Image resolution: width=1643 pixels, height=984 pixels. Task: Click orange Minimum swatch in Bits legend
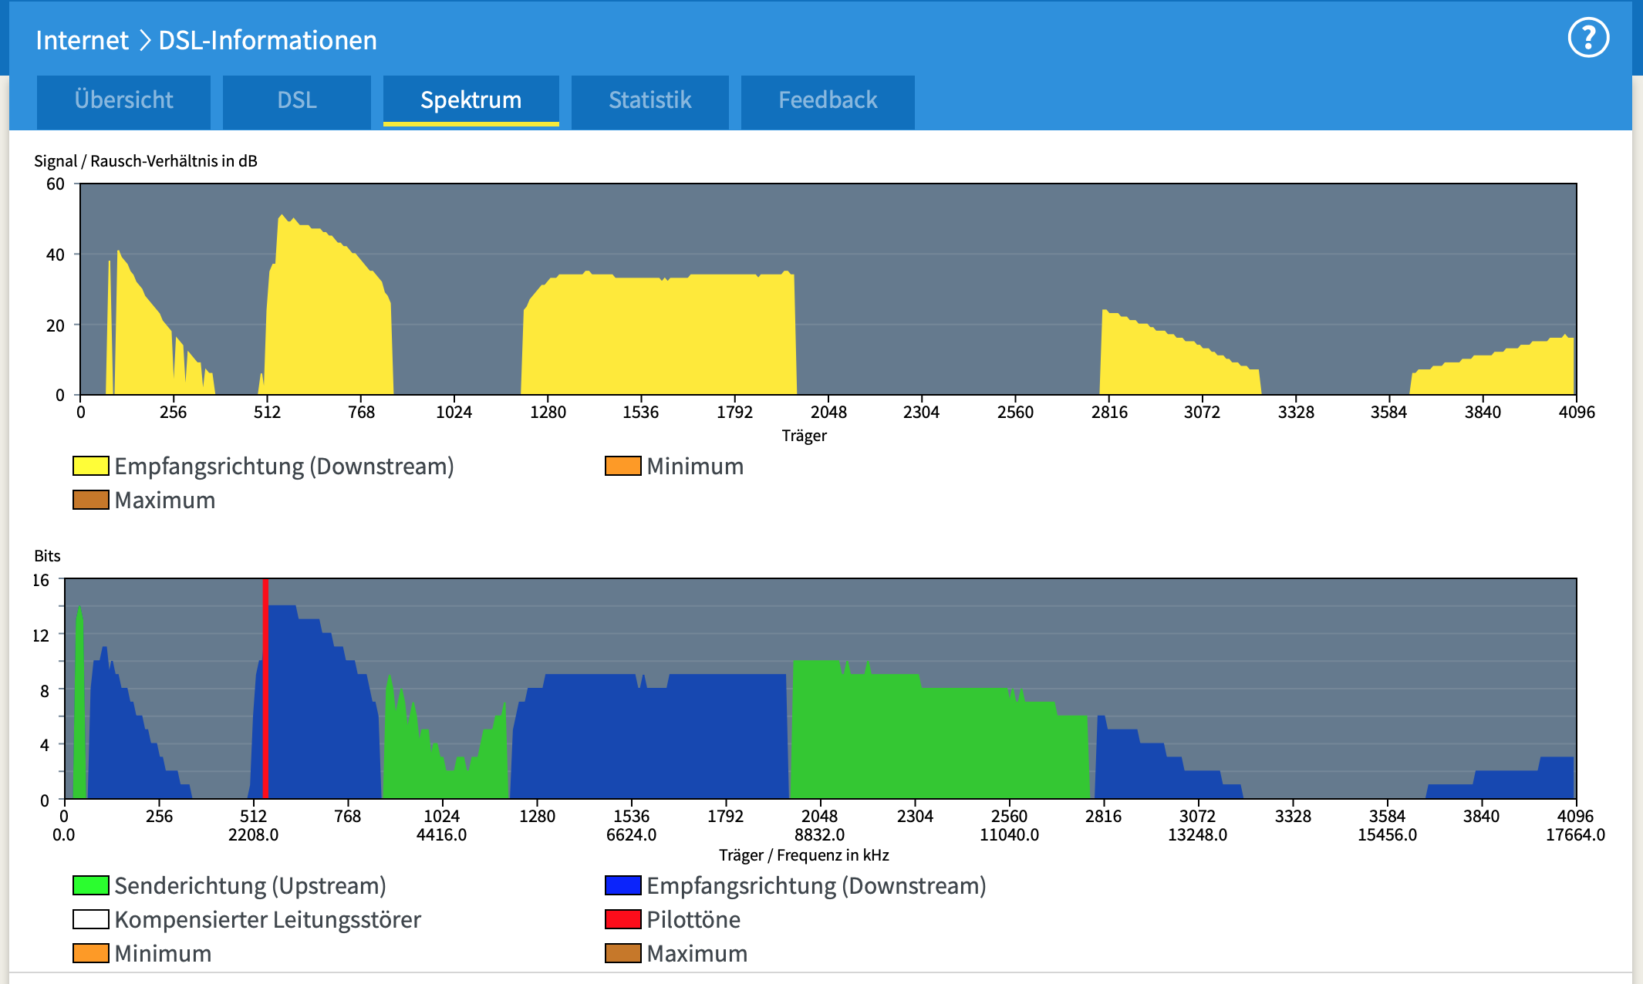(x=90, y=953)
